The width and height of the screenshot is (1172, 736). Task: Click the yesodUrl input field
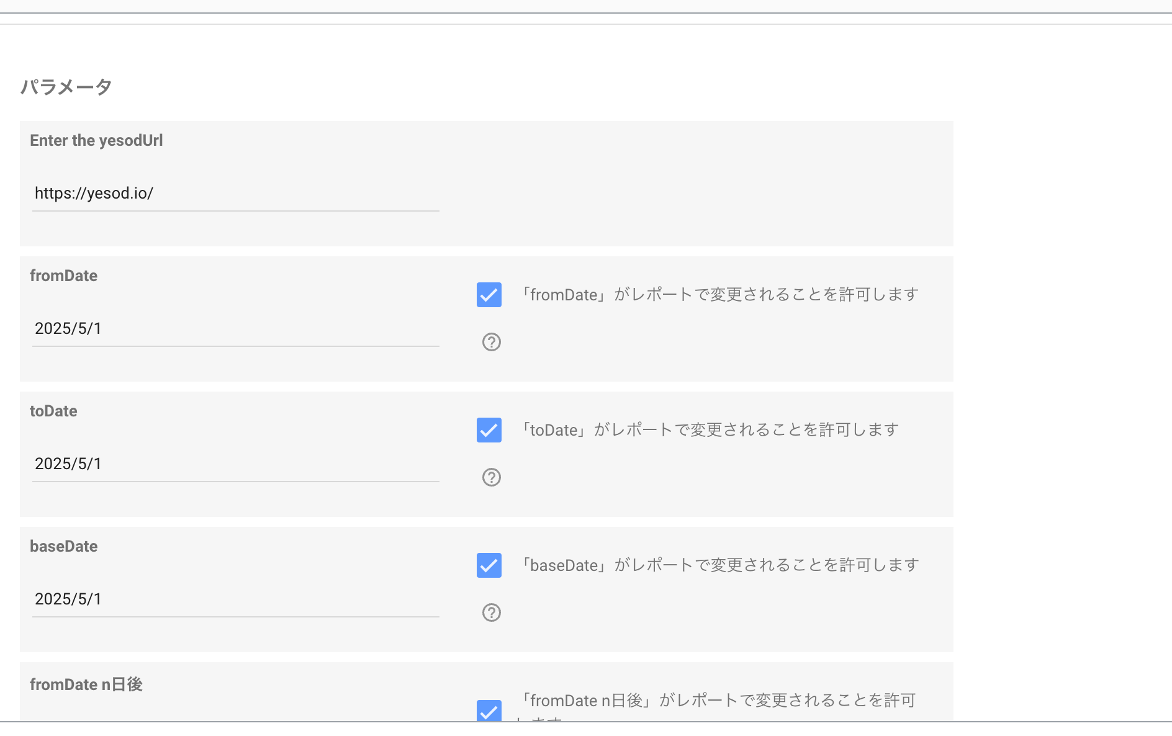236,194
